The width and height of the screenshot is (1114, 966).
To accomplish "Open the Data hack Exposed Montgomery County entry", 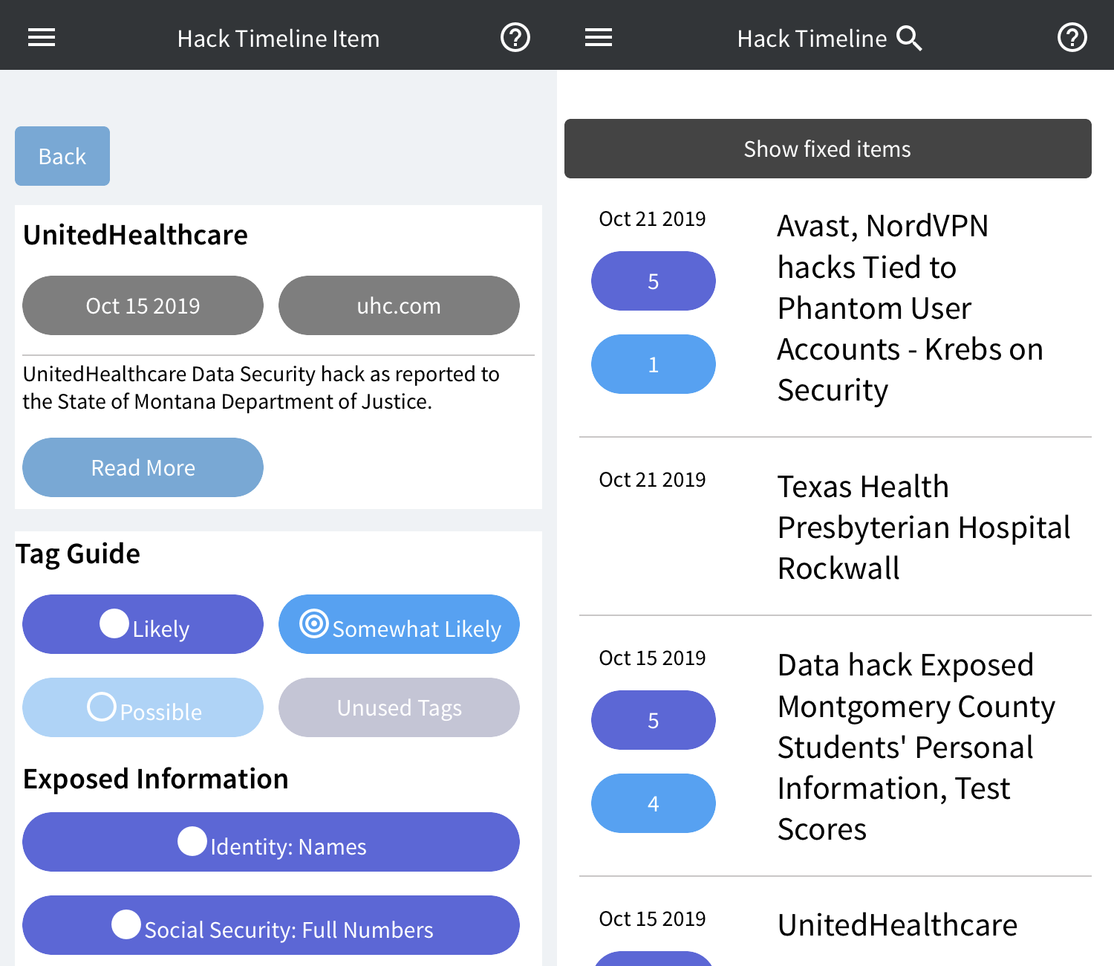I will tap(916, 747).
